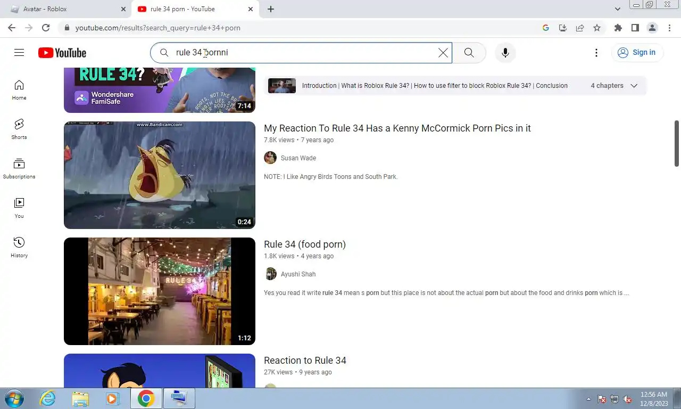The width and height of the screenshot is (681, 409).
Task: Click the magnifier search button
Action: click(469, 53)
